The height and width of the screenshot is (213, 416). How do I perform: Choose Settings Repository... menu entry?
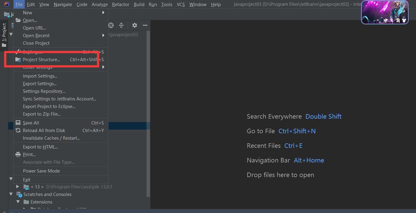click(61, 91)
